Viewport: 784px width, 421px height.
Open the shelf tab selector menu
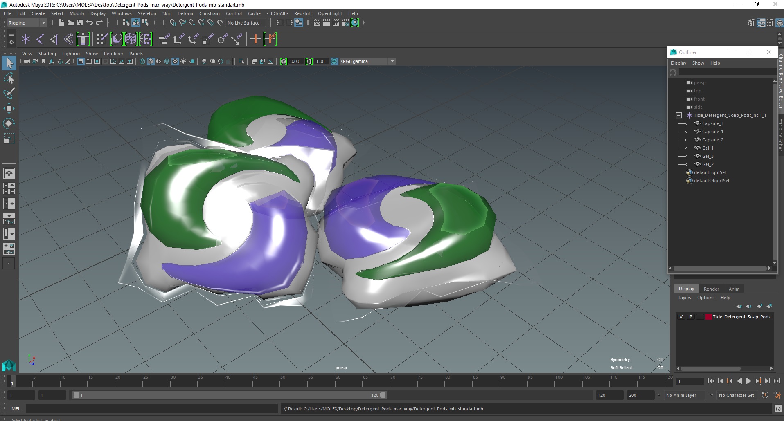coord(11,36)
